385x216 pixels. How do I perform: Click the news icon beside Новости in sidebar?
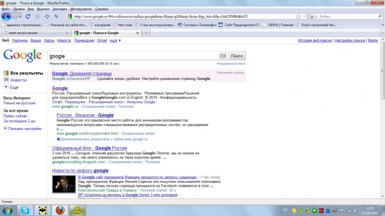[6, 80]
